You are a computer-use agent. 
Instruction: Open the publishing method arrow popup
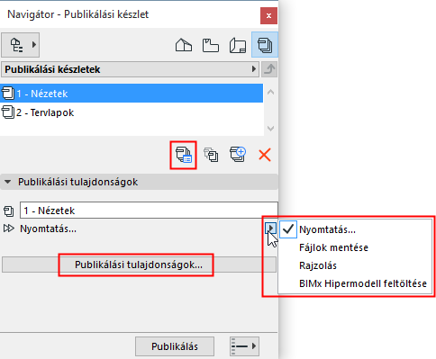[270, 229]
